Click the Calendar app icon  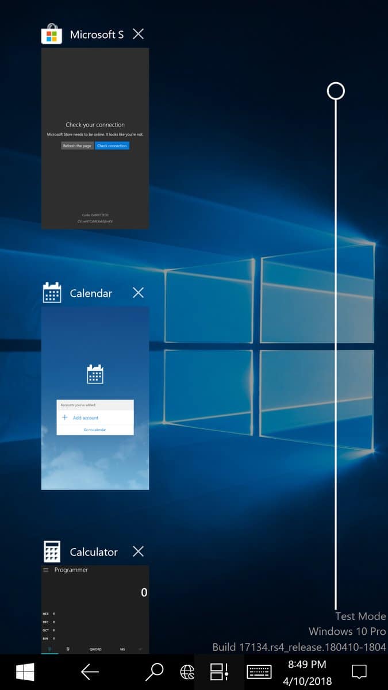click(52, 293)
